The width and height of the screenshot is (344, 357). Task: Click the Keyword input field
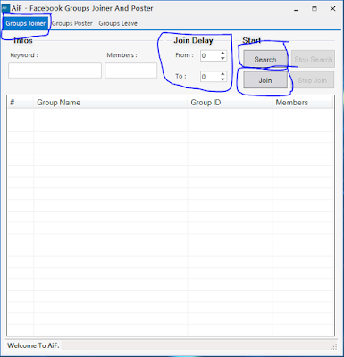(x=55, y=71)
